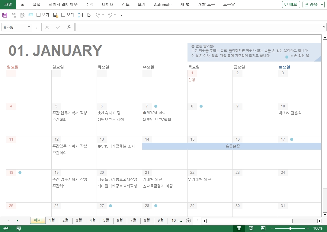The image size is (327, 232).
Task: Switch to Page Layout view in status bar
Action: (251, 228)
